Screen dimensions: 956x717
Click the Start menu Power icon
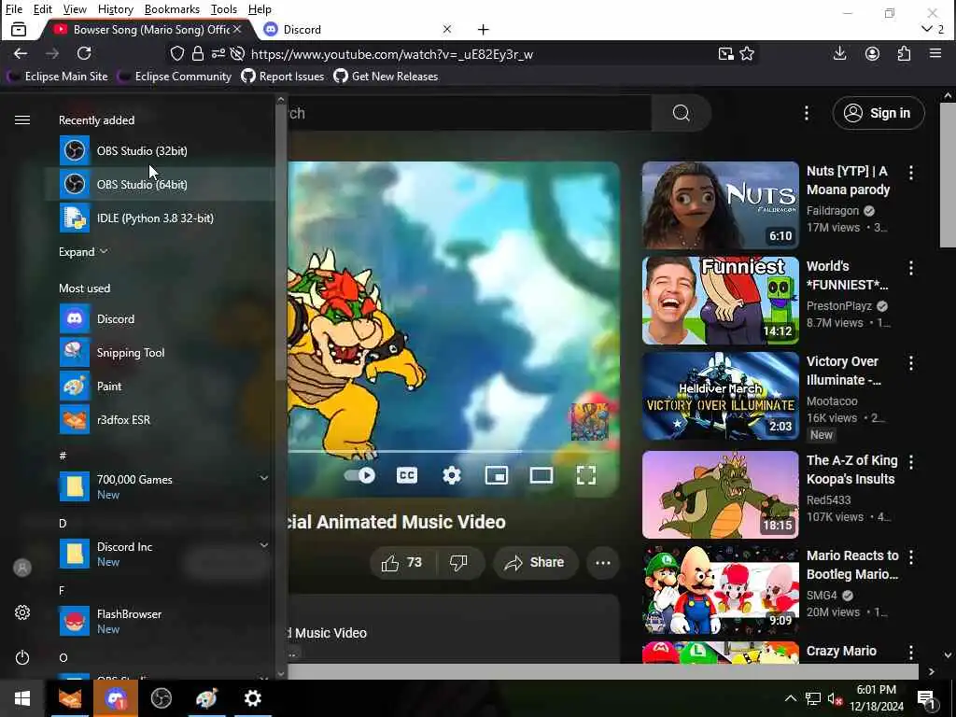tap(22, 657)
